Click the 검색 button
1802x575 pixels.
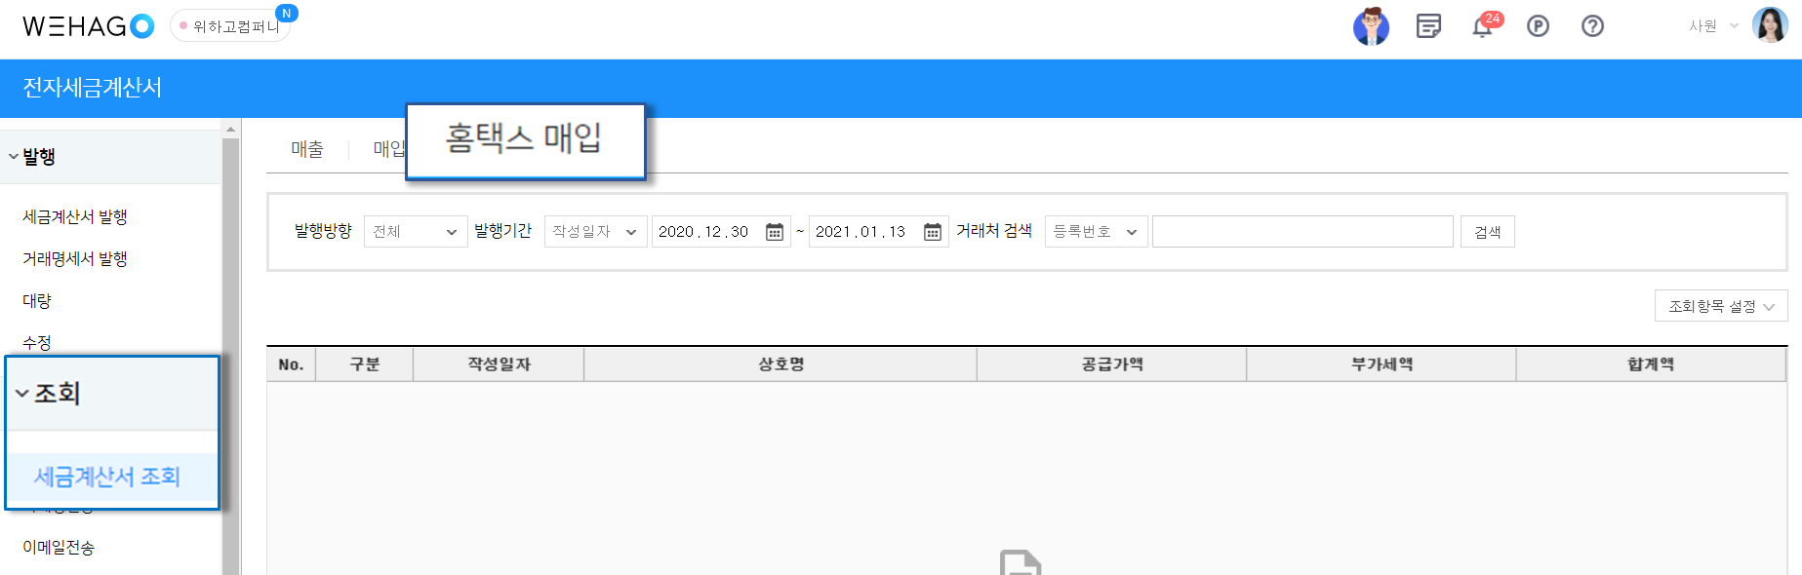tap(1487, 232)
